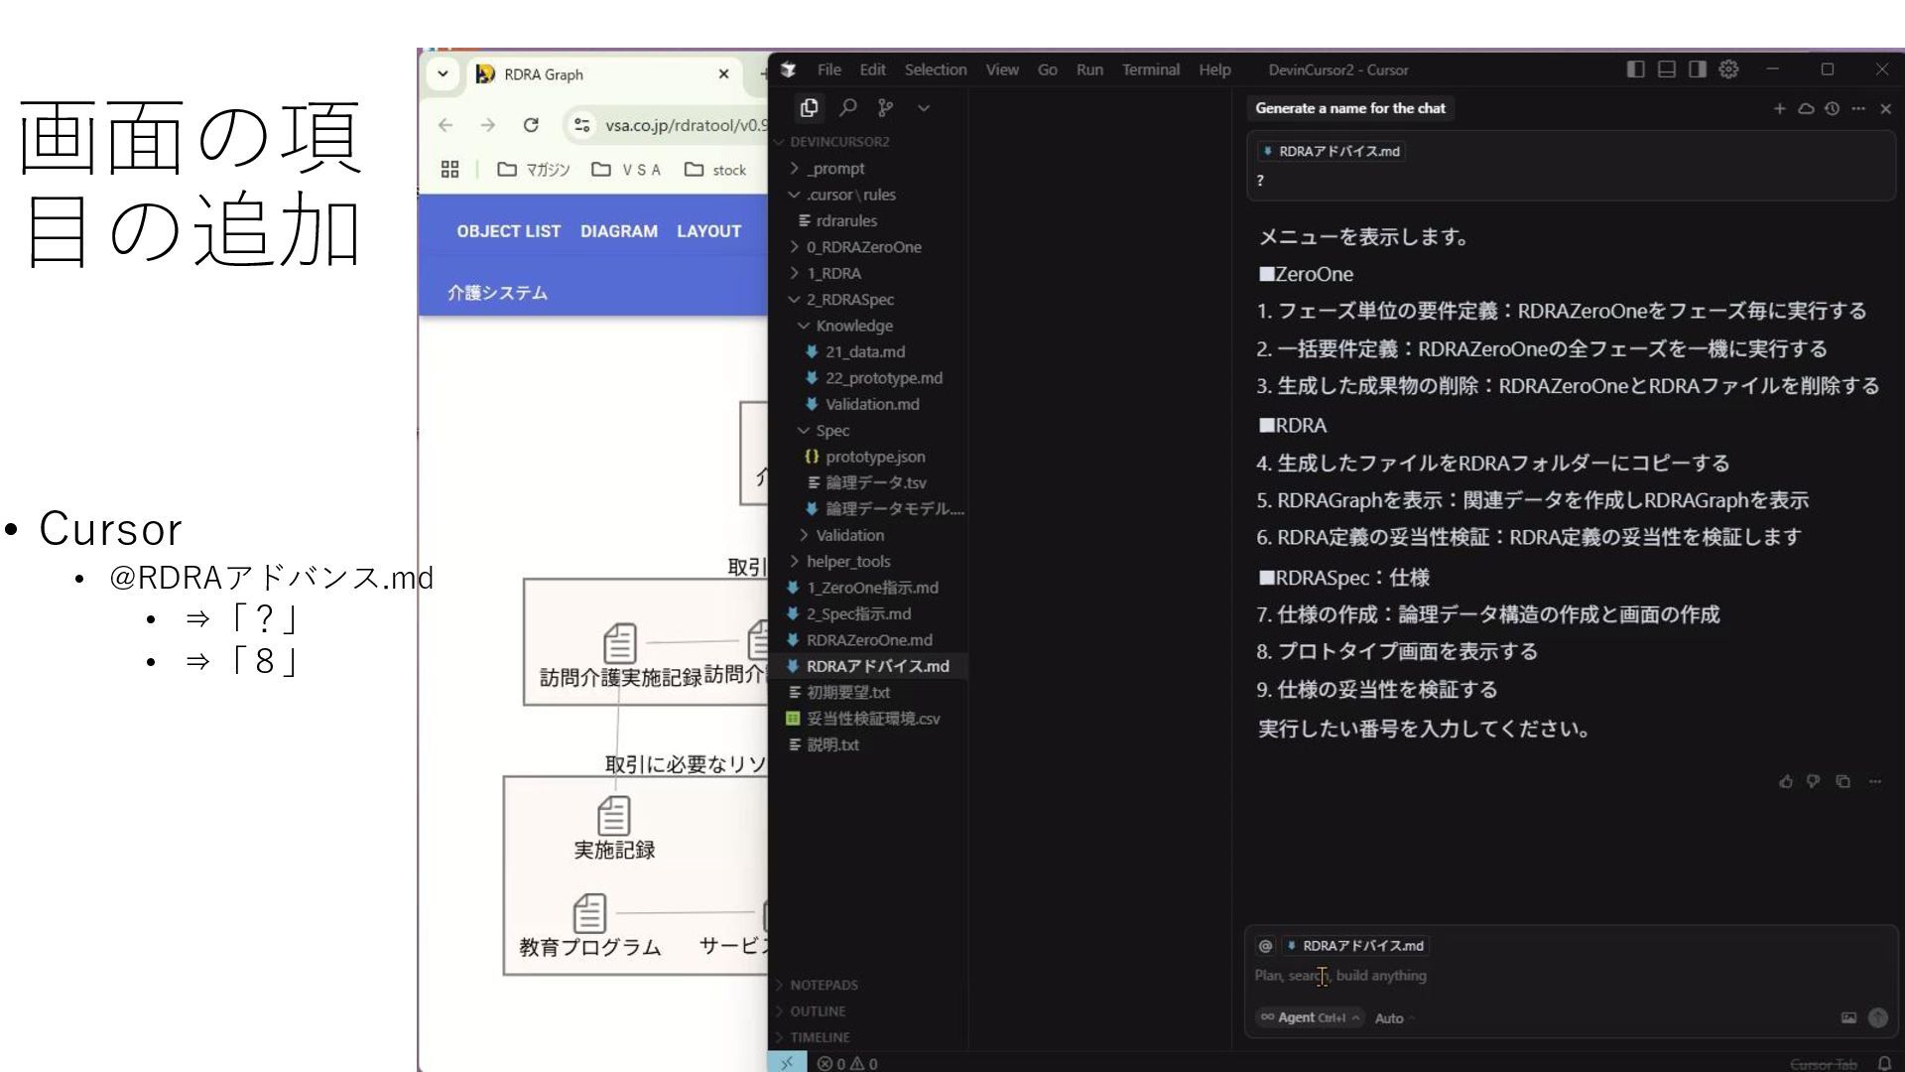Open the Search view icon in Cursor

point(847,107)
